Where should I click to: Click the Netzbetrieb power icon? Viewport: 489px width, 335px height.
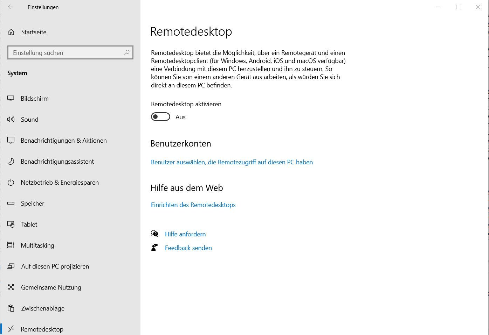tap(11, 183)
